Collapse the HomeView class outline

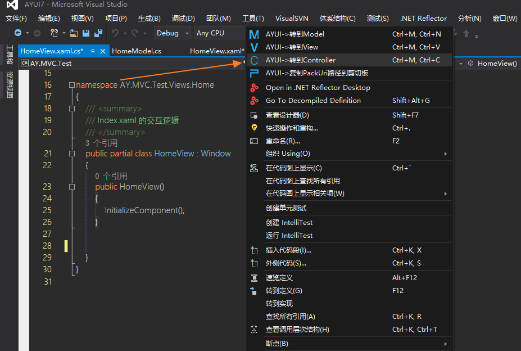[x=72, y=154]
